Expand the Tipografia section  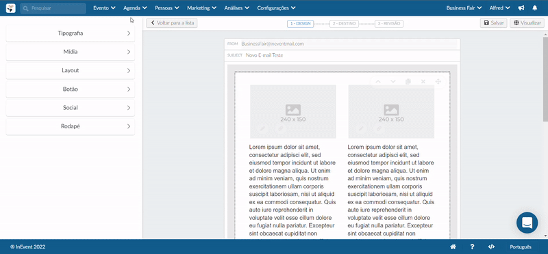(x=71, y=33)
